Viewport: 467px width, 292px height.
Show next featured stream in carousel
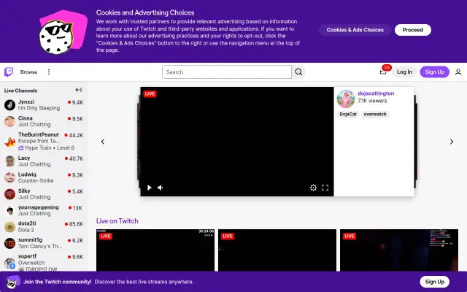[452, 142]
